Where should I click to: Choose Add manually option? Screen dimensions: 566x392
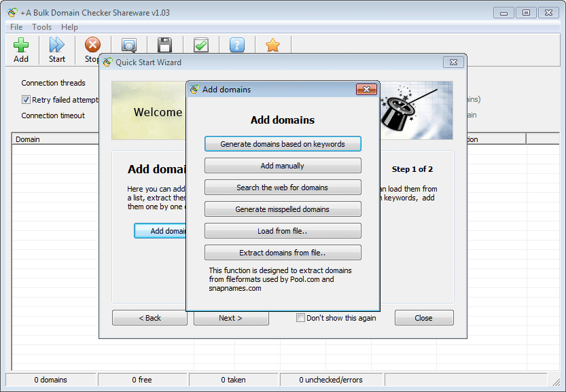click(x=283, y=165)
